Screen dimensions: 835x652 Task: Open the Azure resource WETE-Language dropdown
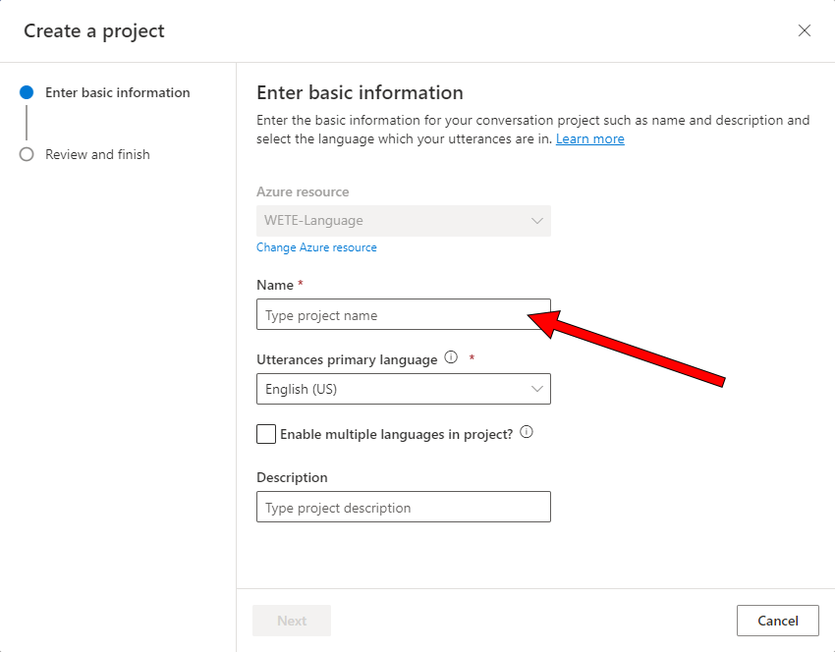(x=404, y=221)
